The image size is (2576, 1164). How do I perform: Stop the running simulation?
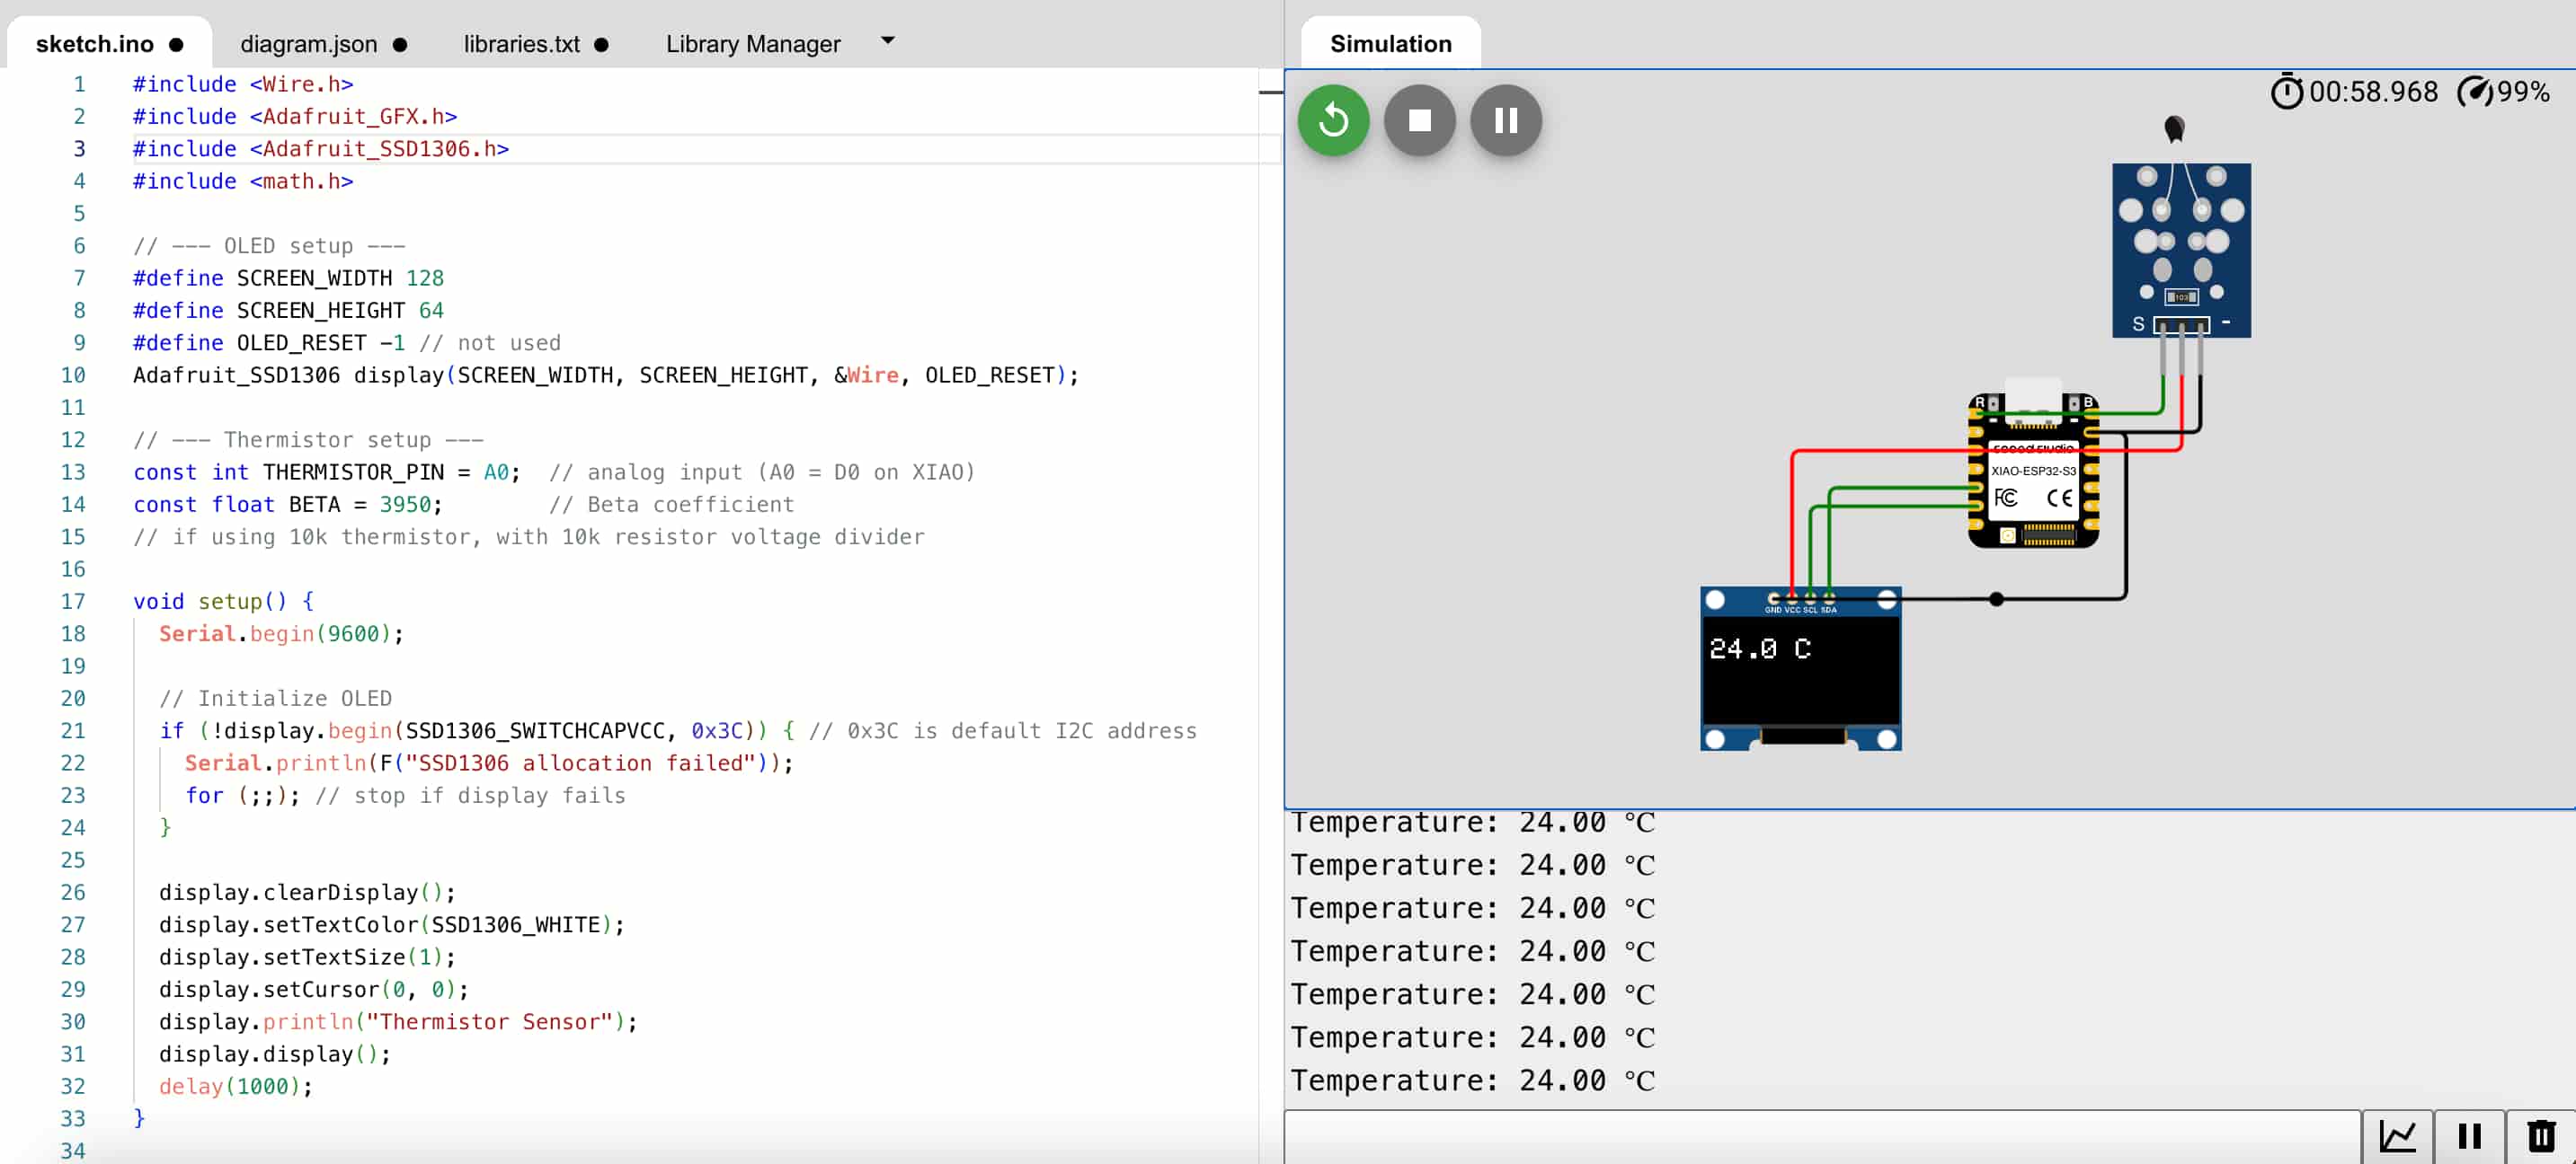[1419, 121]
